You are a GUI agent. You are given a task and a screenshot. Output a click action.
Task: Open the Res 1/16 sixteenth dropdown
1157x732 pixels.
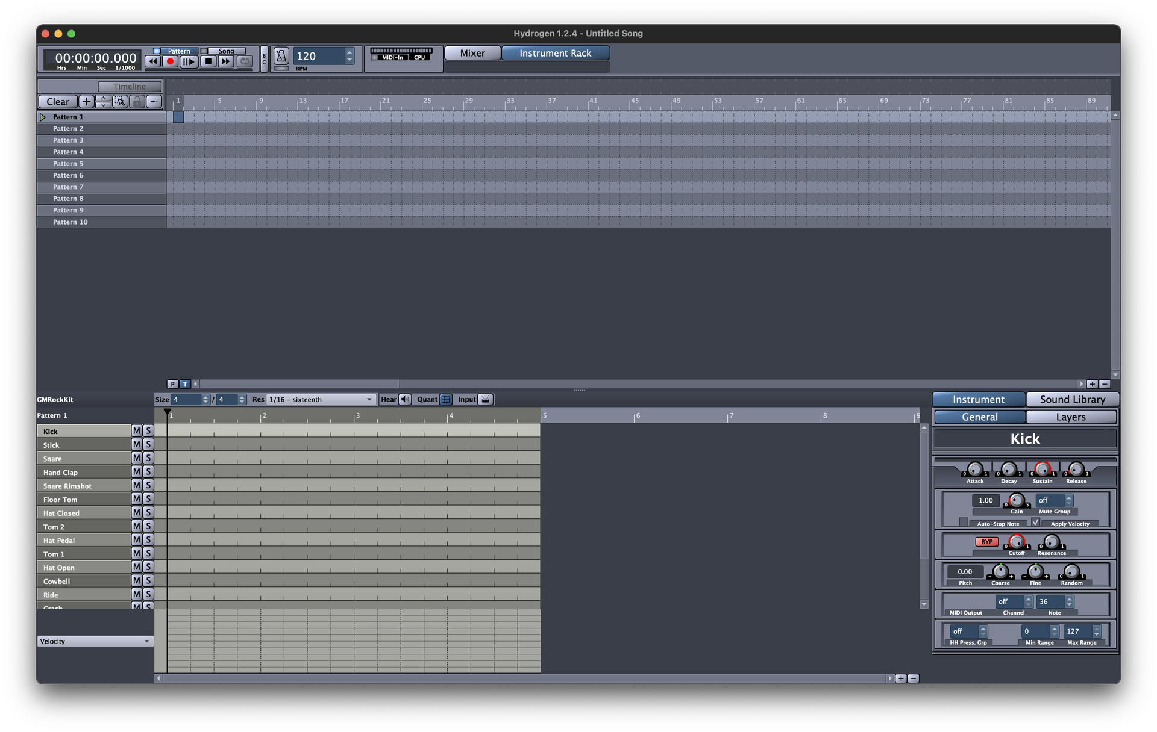[321, 400]
